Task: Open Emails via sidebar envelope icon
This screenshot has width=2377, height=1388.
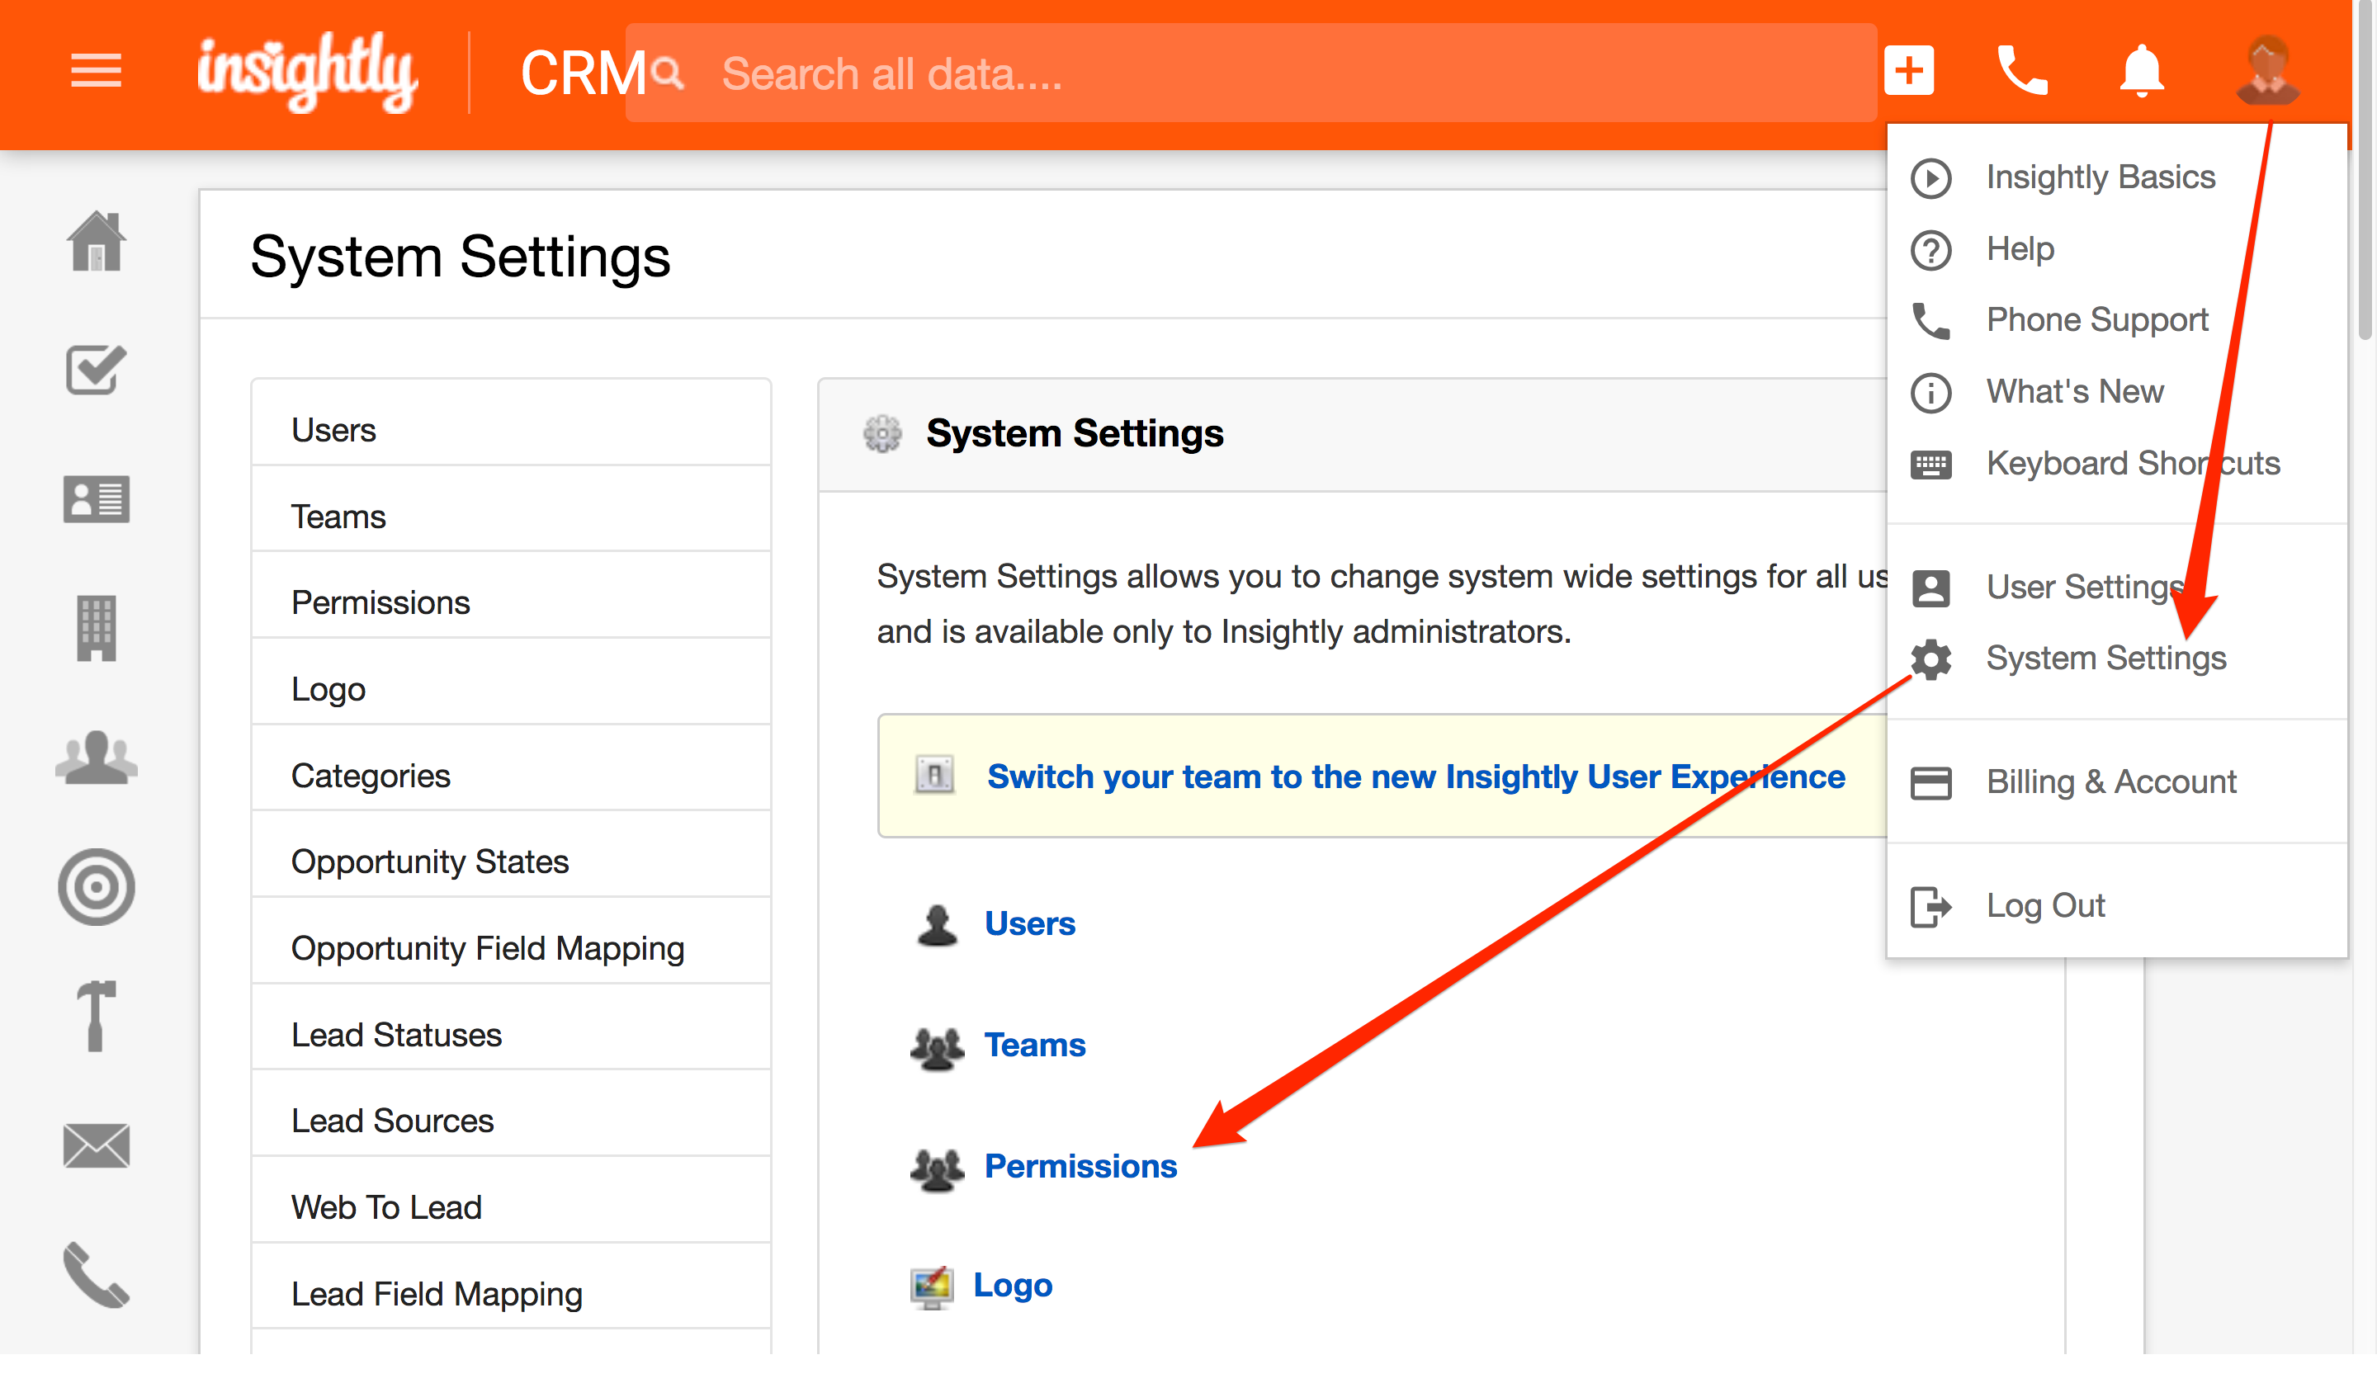Action: pyautogui.click(x=97, y=1145)
